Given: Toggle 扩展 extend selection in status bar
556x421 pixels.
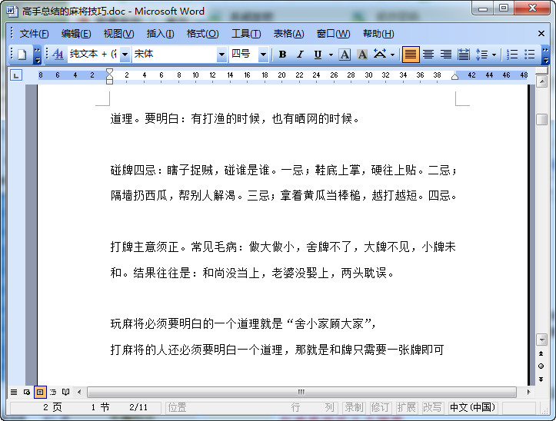Looking at the screenshot, I should (406, 407).
